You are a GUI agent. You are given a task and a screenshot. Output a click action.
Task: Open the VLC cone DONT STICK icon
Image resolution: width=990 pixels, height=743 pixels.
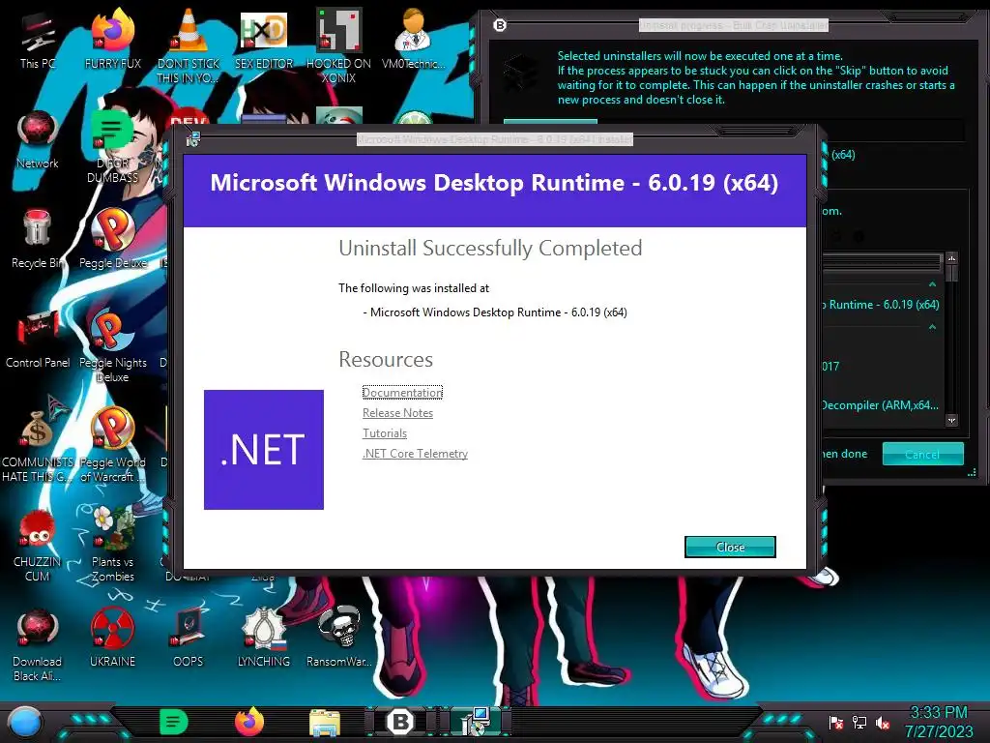189,46
